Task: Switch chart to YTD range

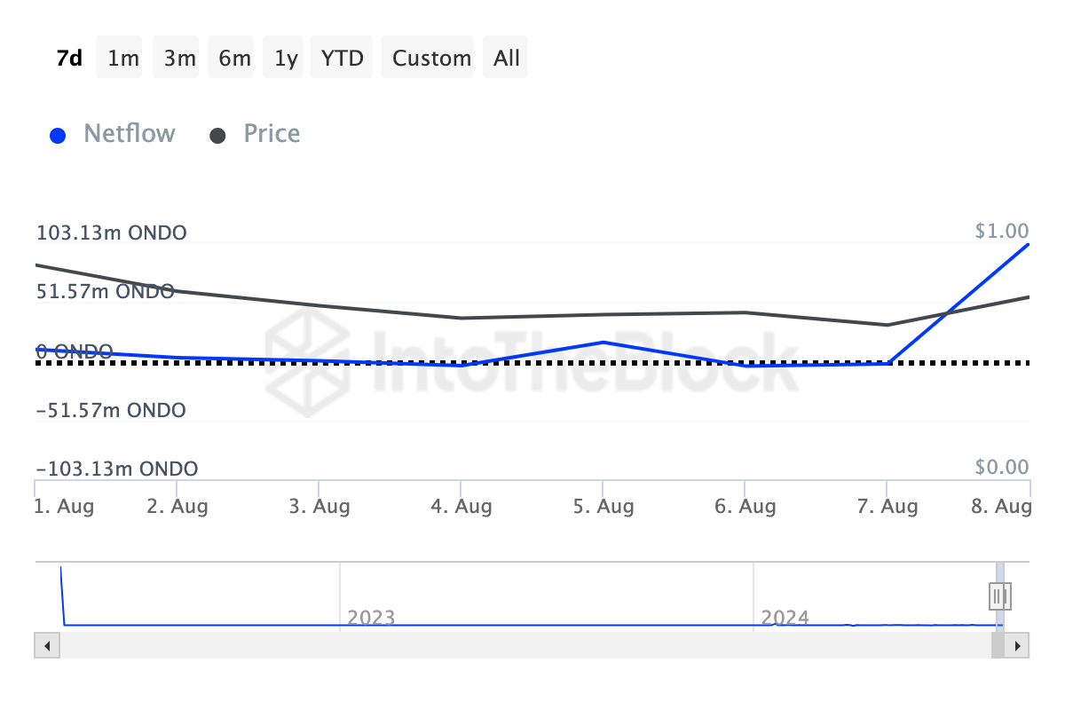Action: (342, 59)
